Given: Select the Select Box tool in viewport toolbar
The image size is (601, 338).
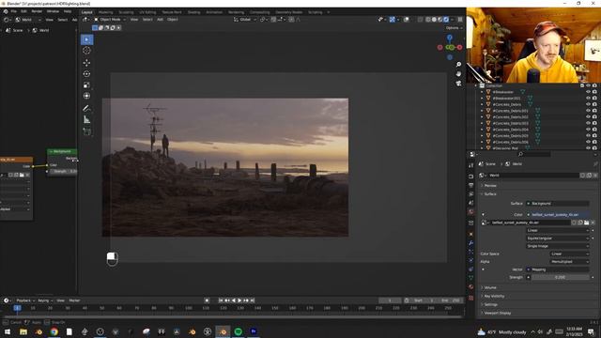Looking at the screenshot, I should click(87, 39).
